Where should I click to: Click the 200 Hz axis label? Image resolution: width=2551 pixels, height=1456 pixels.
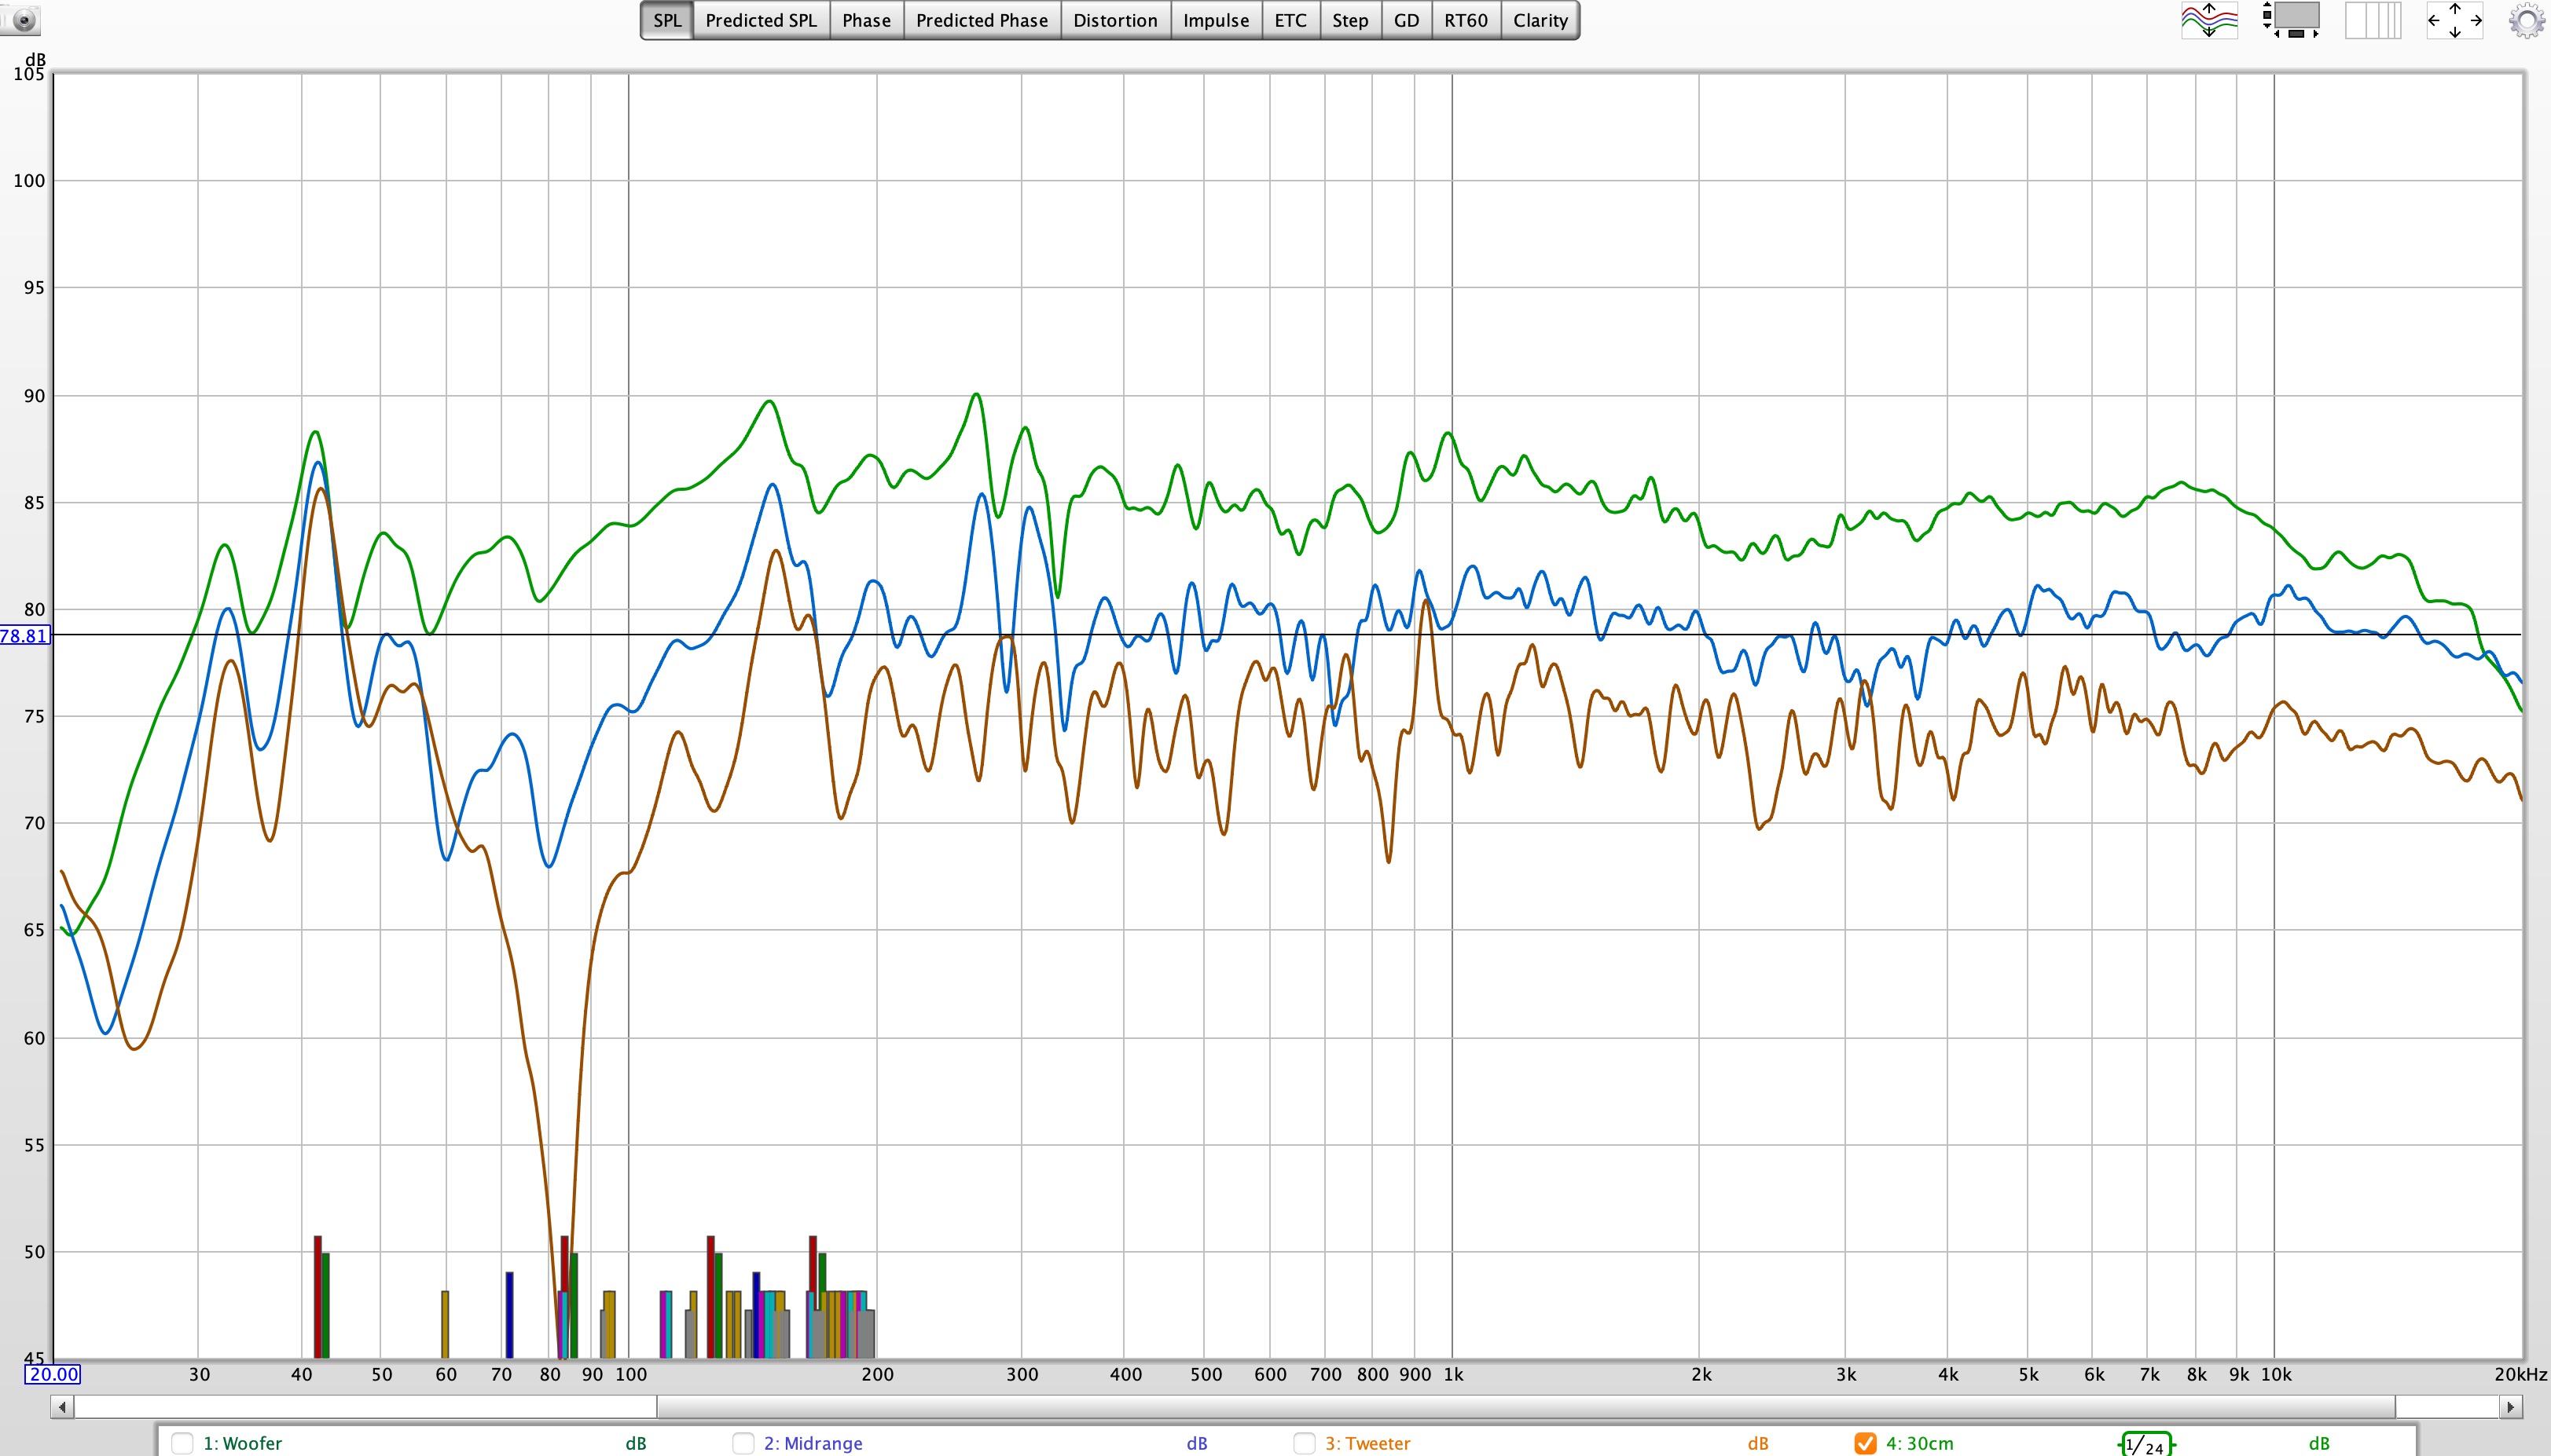(x=877, y=1374)
